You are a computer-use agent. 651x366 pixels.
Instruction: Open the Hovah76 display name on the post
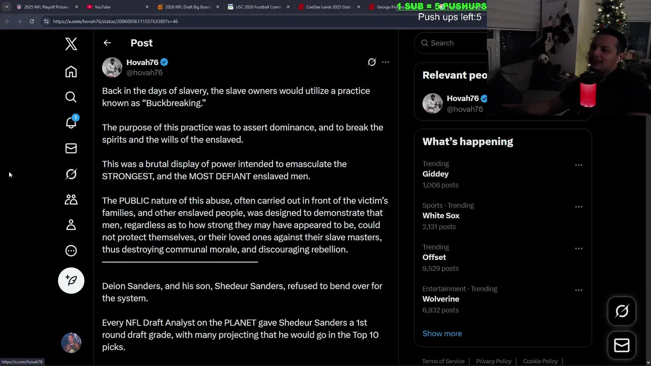142,63
